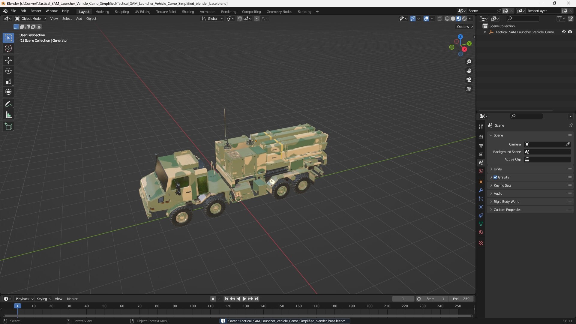Activate the Scale tool
The image size is (576, 324).
(x=8, y=81)
